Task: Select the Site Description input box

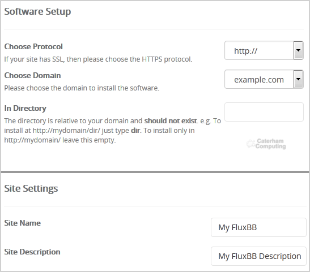Action: (258, 256)
